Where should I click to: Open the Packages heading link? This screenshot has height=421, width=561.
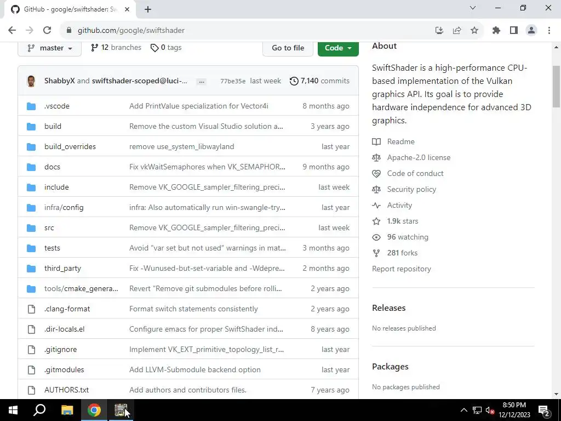click(x=390, y=367)
